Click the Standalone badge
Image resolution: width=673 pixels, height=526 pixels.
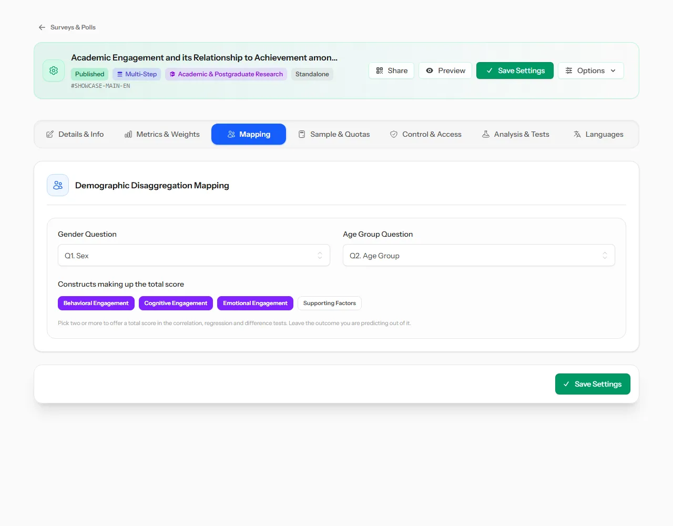coord(312,74)
